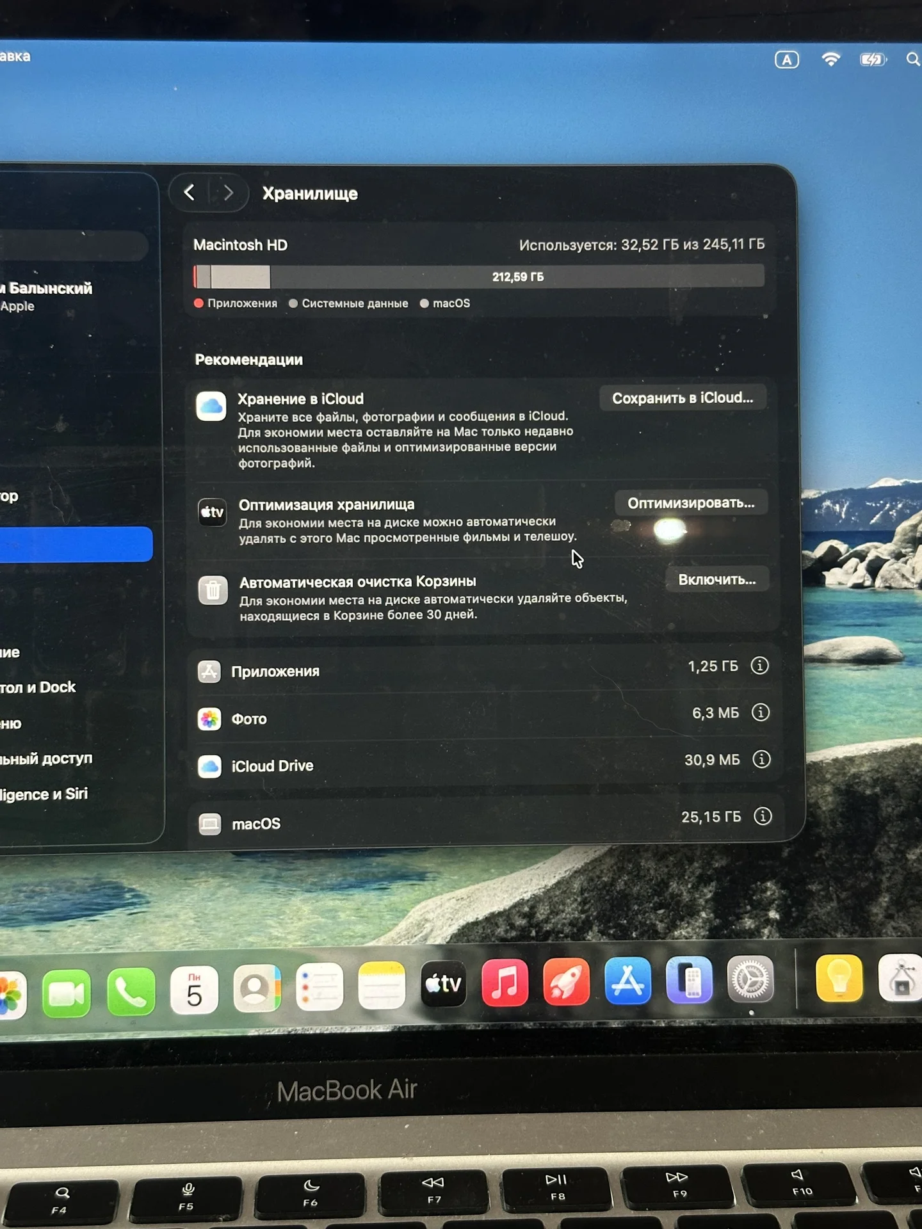The image size is (922, 1229).
Task: Click Сохранить в iCloud button
Action: pyautogui.click(x=683, y=398)
